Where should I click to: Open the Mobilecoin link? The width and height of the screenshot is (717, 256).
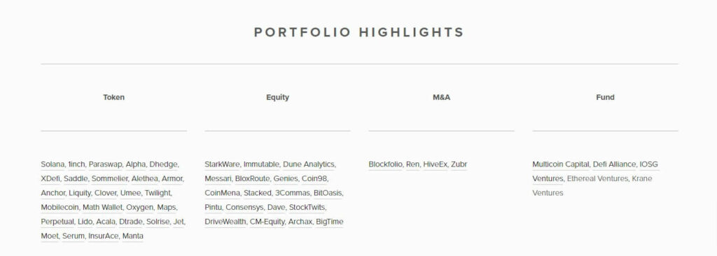tap(60, 207)
